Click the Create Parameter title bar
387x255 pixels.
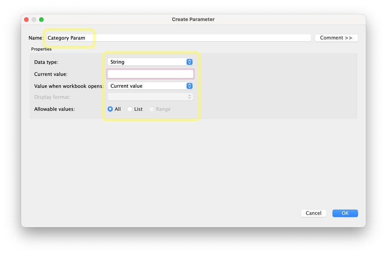point(193,19)
